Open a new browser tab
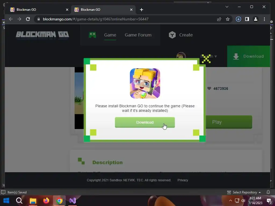 click(142, 10)
